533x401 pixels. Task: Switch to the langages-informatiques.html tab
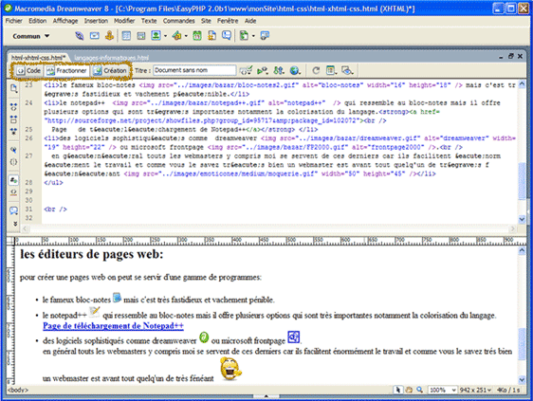pyautogui.click(x=111, y=58)
